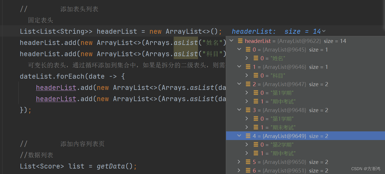Image resolution: width=385 pixels, height=174 pixels.
Task: Expand the "期末考试" string value arrow
Action: (247, 127)
